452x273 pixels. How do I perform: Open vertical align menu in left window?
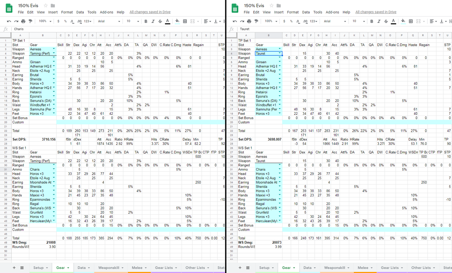tap(217, 21)
